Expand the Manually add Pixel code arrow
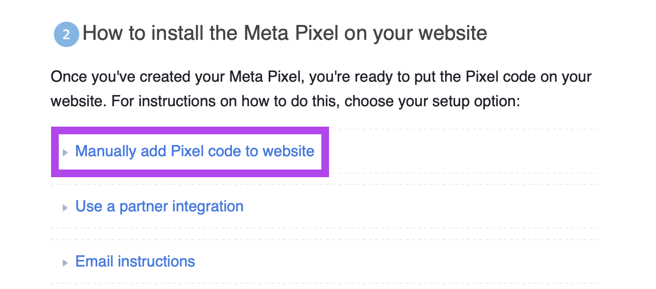The image size is (656, 289). coord(65,152)
